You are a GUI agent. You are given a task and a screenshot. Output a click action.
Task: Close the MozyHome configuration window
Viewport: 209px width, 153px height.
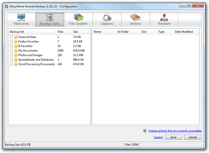tap(198, 5)
